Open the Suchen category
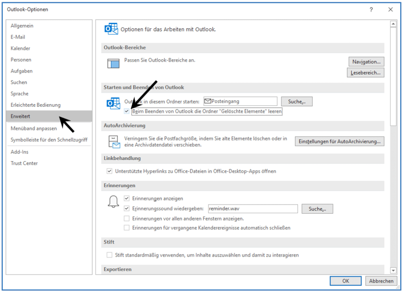The image size is (403, 293). point(49,82)
